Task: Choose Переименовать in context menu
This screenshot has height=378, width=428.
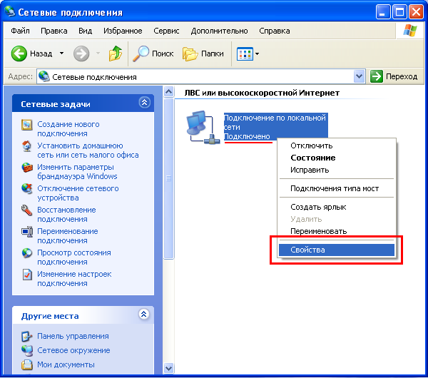Action: tap(337, 231)
